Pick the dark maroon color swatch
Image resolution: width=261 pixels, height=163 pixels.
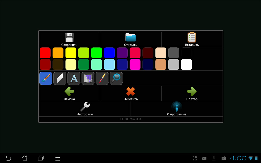point(148,53)
